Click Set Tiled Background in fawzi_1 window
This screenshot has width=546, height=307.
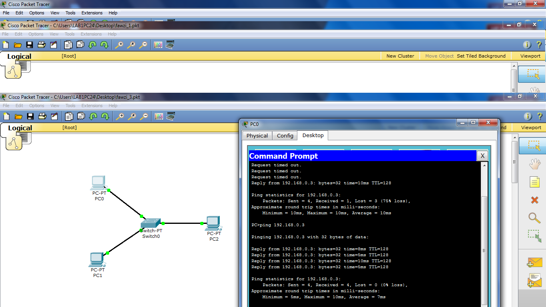[x=481, y=56]
